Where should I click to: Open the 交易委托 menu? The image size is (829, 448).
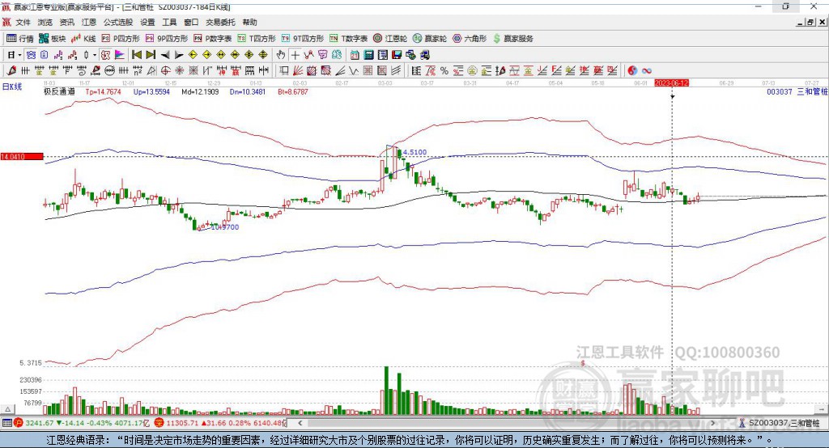pos(220,22)
